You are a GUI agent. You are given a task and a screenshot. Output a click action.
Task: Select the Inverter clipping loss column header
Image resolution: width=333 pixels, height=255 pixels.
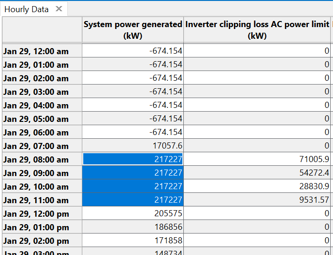pyautogui.click(x=257, y=30)
